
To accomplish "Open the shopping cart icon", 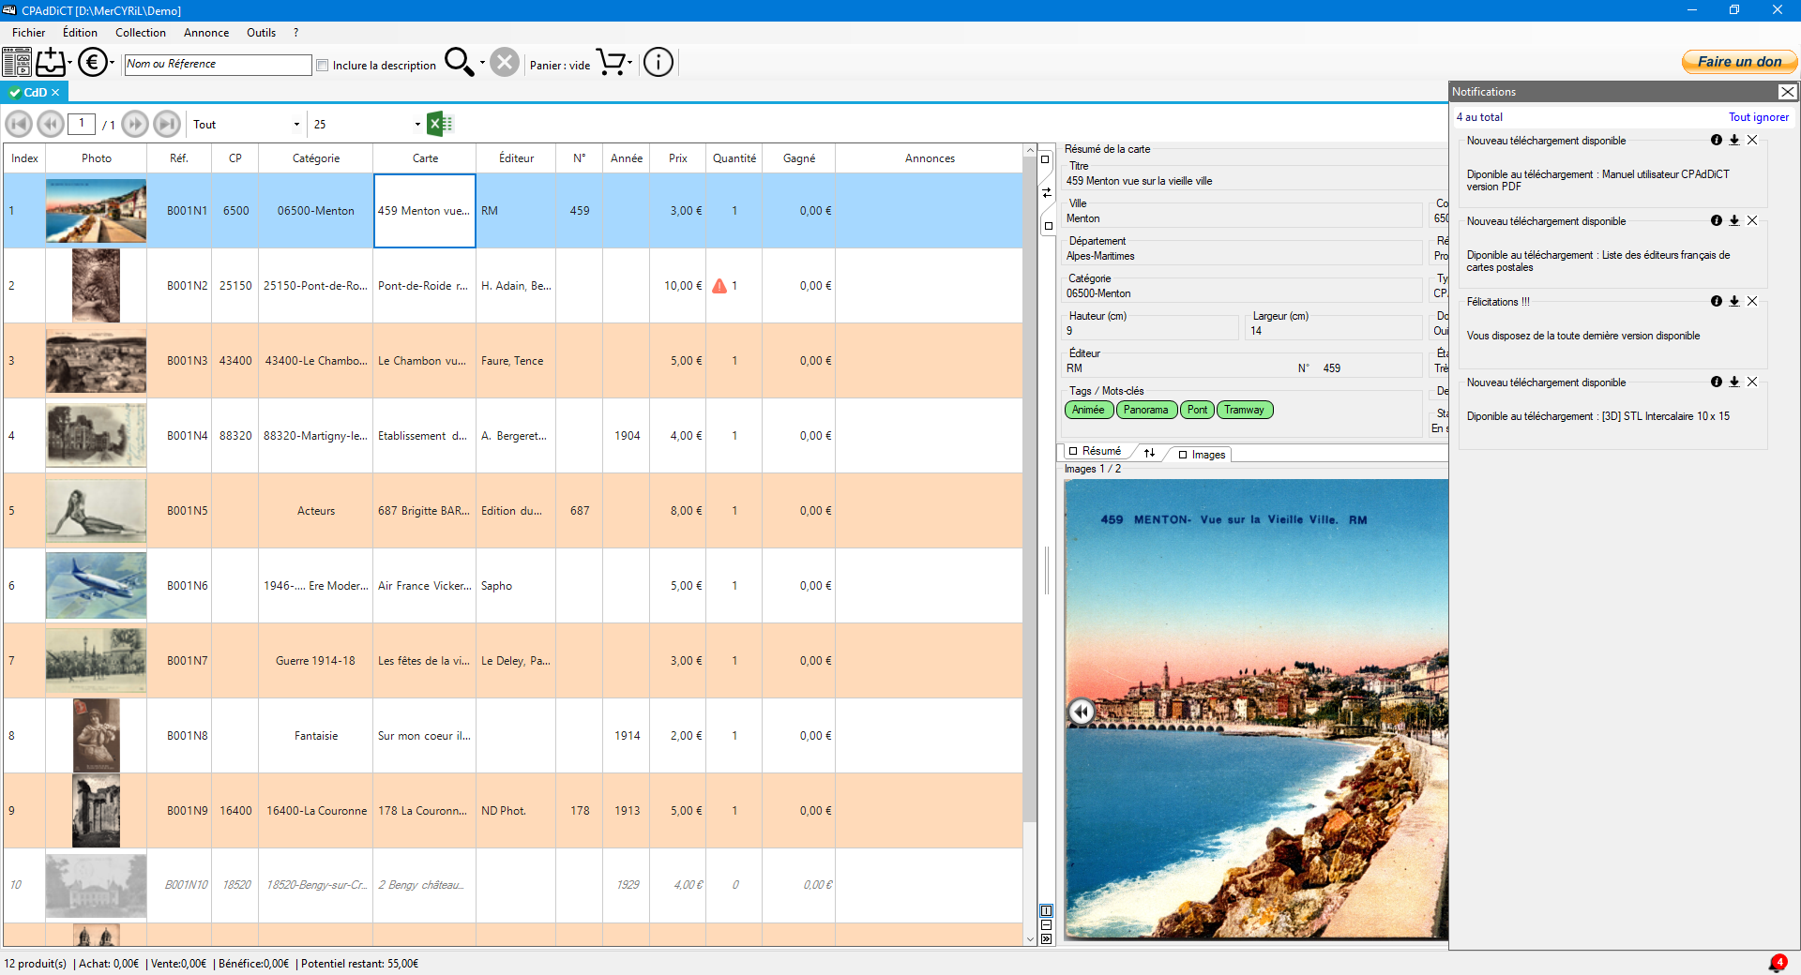I will click(611, 63).
